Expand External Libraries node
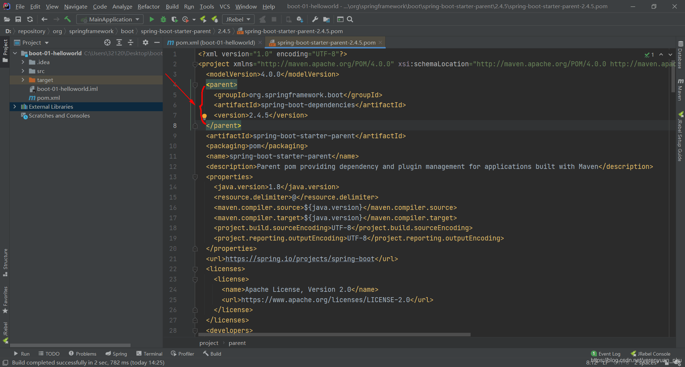Screen dimensions: 685x367 15,107
